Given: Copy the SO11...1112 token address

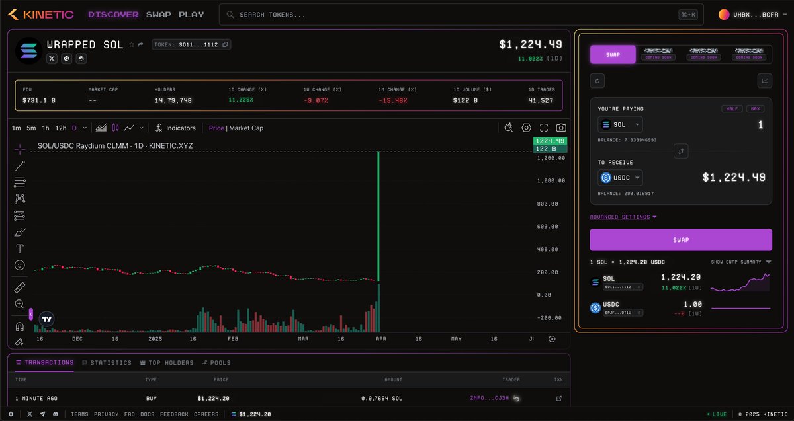Looking at the screenshot, I should click(x=226, y=45).
